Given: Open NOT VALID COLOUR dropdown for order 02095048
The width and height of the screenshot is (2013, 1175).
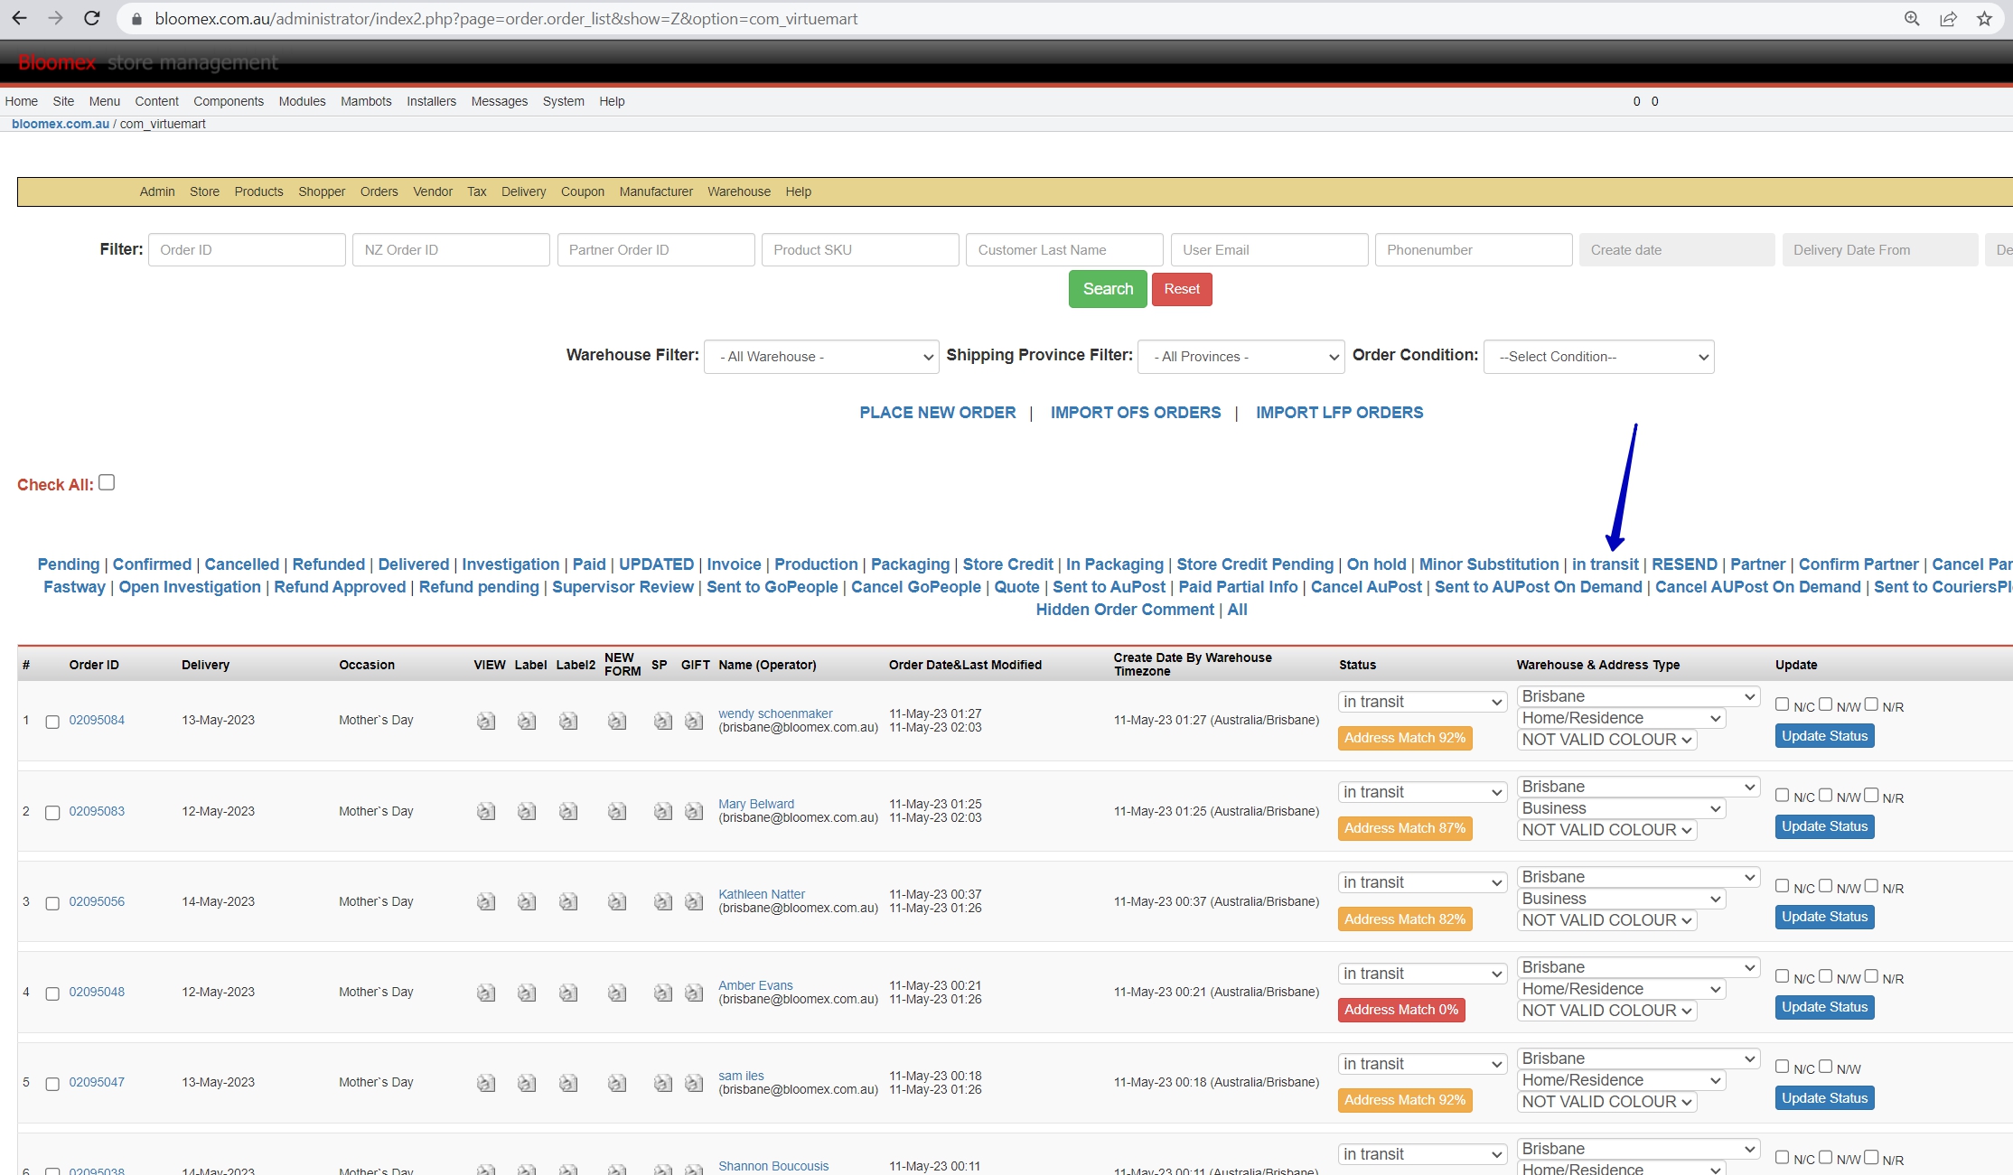Looking at the screenshot, I should 1606,1011.
